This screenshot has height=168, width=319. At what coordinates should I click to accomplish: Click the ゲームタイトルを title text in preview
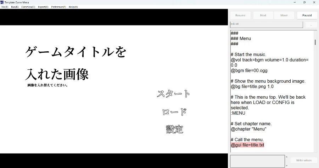pos(76,52)
